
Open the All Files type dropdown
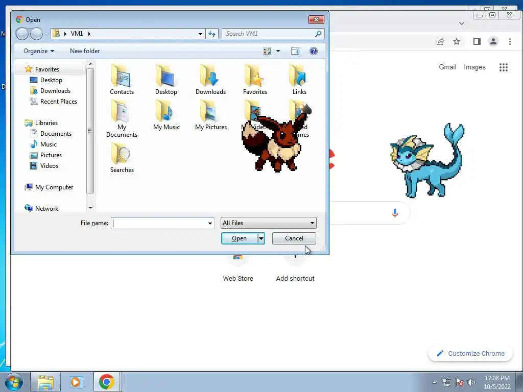(x=269, y=223)
